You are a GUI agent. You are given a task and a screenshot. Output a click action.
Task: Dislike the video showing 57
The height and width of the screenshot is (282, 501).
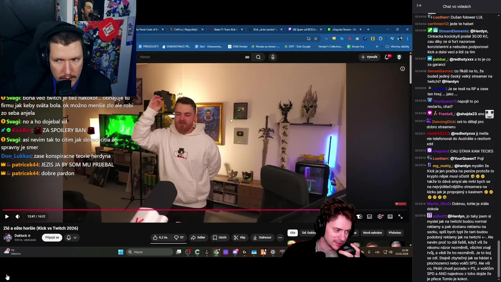coord(179,237)
